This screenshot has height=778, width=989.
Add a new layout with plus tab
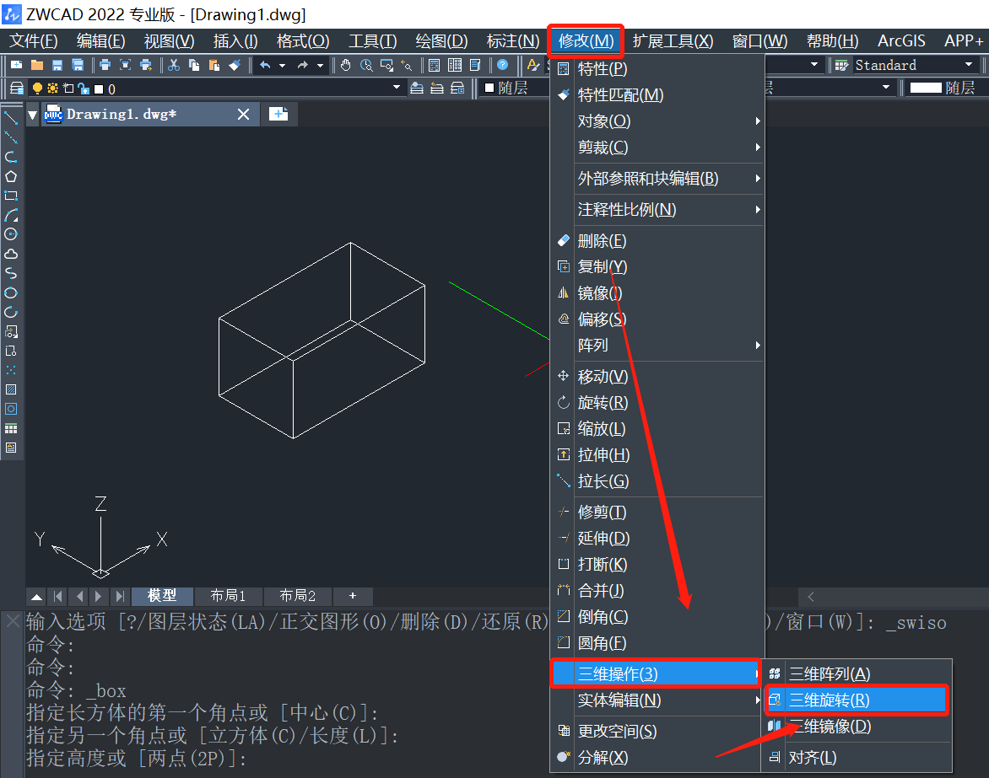tap(353, 595)
